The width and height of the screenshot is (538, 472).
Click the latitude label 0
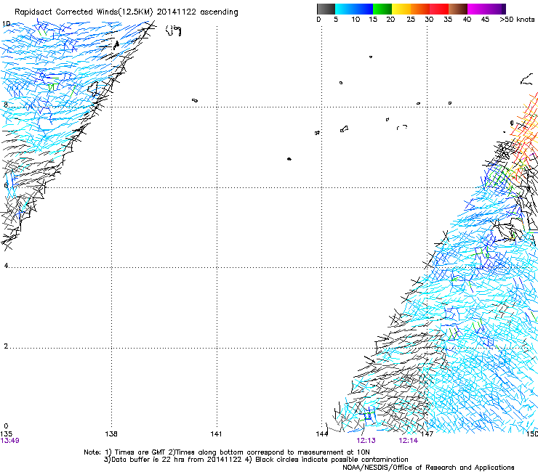click(x=6, y=426)
